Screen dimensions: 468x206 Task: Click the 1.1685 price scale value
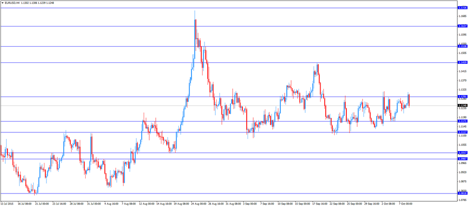(462, 16)
